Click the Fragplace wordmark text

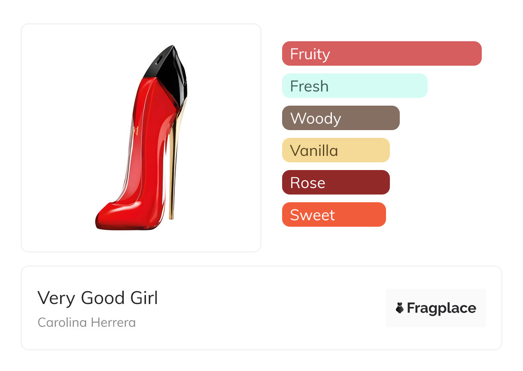click(441, 308)
